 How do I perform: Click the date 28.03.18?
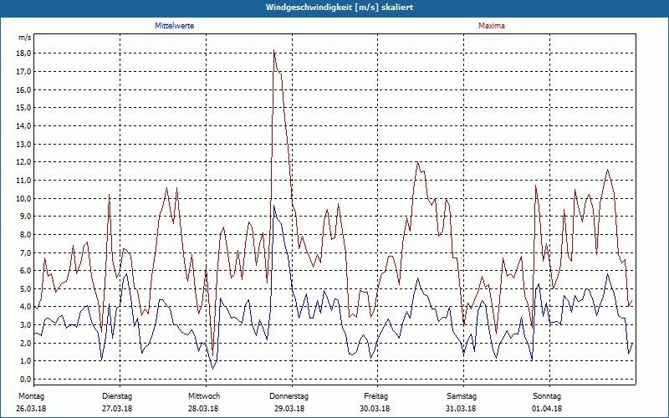coord(203,409)
